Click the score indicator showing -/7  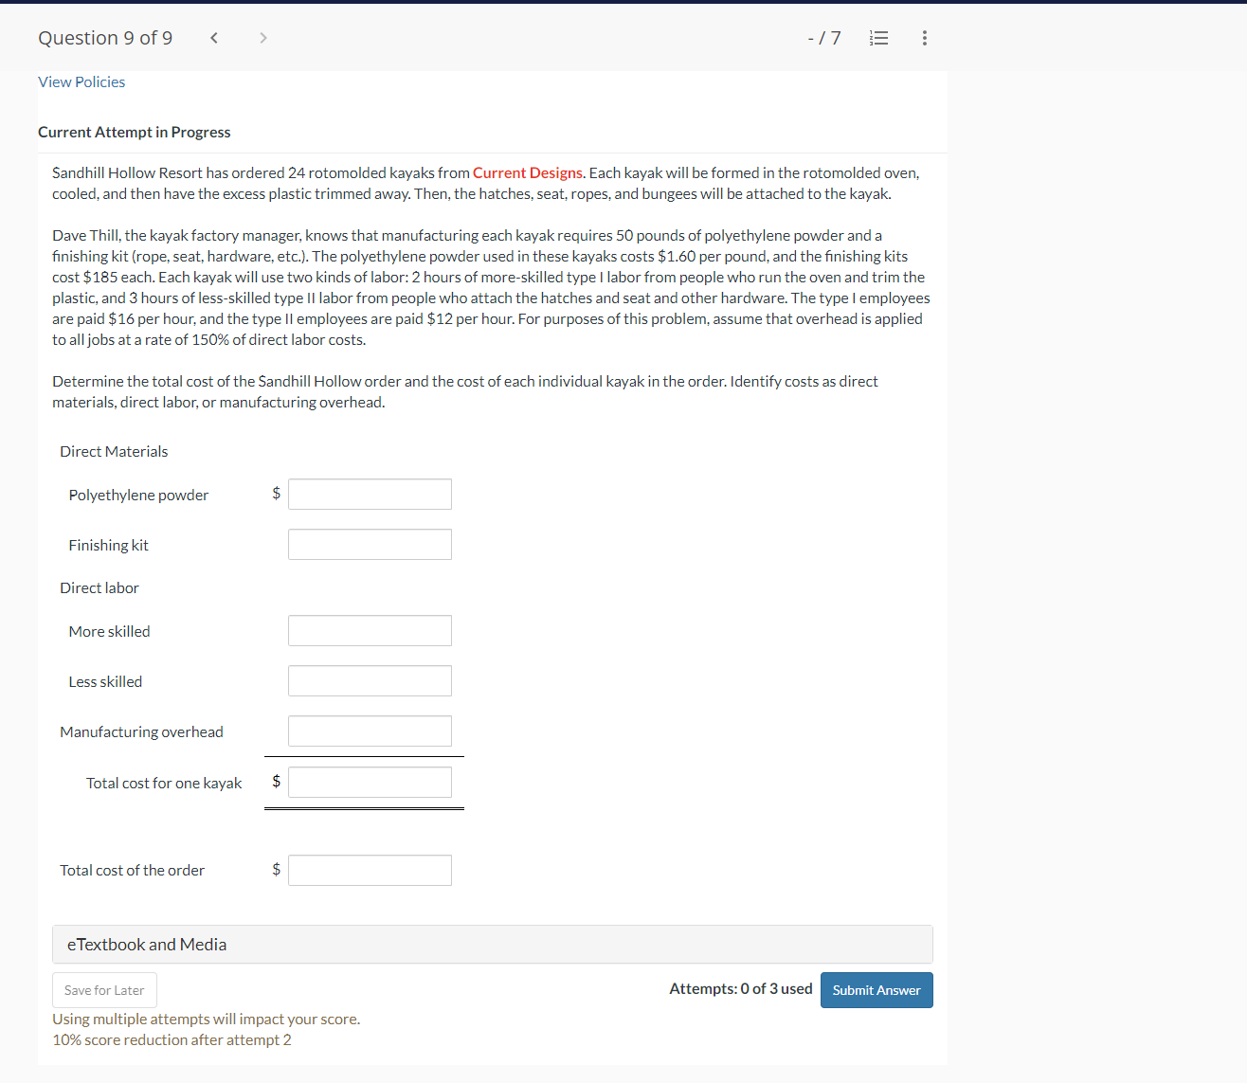click(824, 38)
